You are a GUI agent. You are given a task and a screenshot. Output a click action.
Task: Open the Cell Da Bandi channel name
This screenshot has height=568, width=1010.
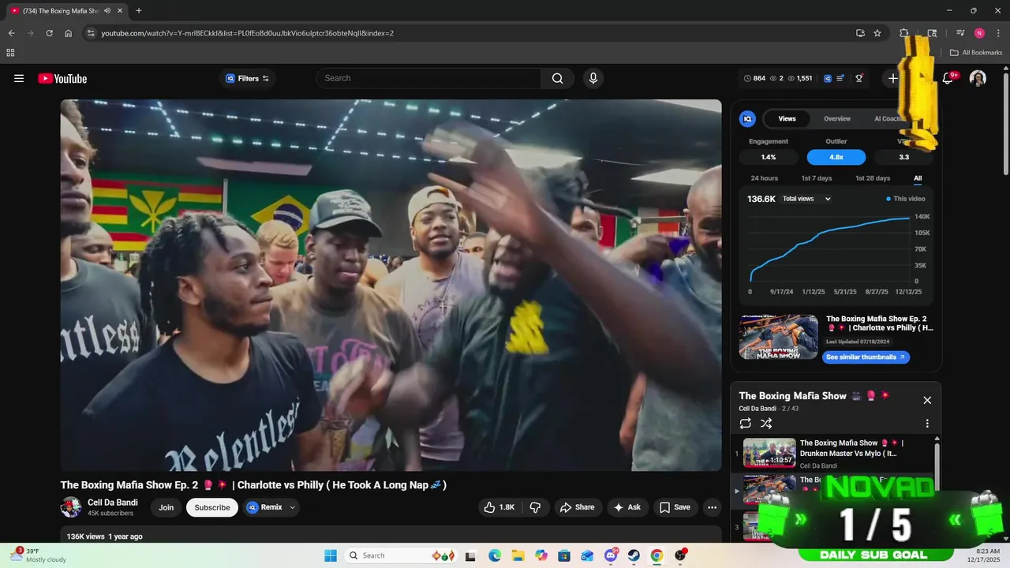[x=113, y=503]
